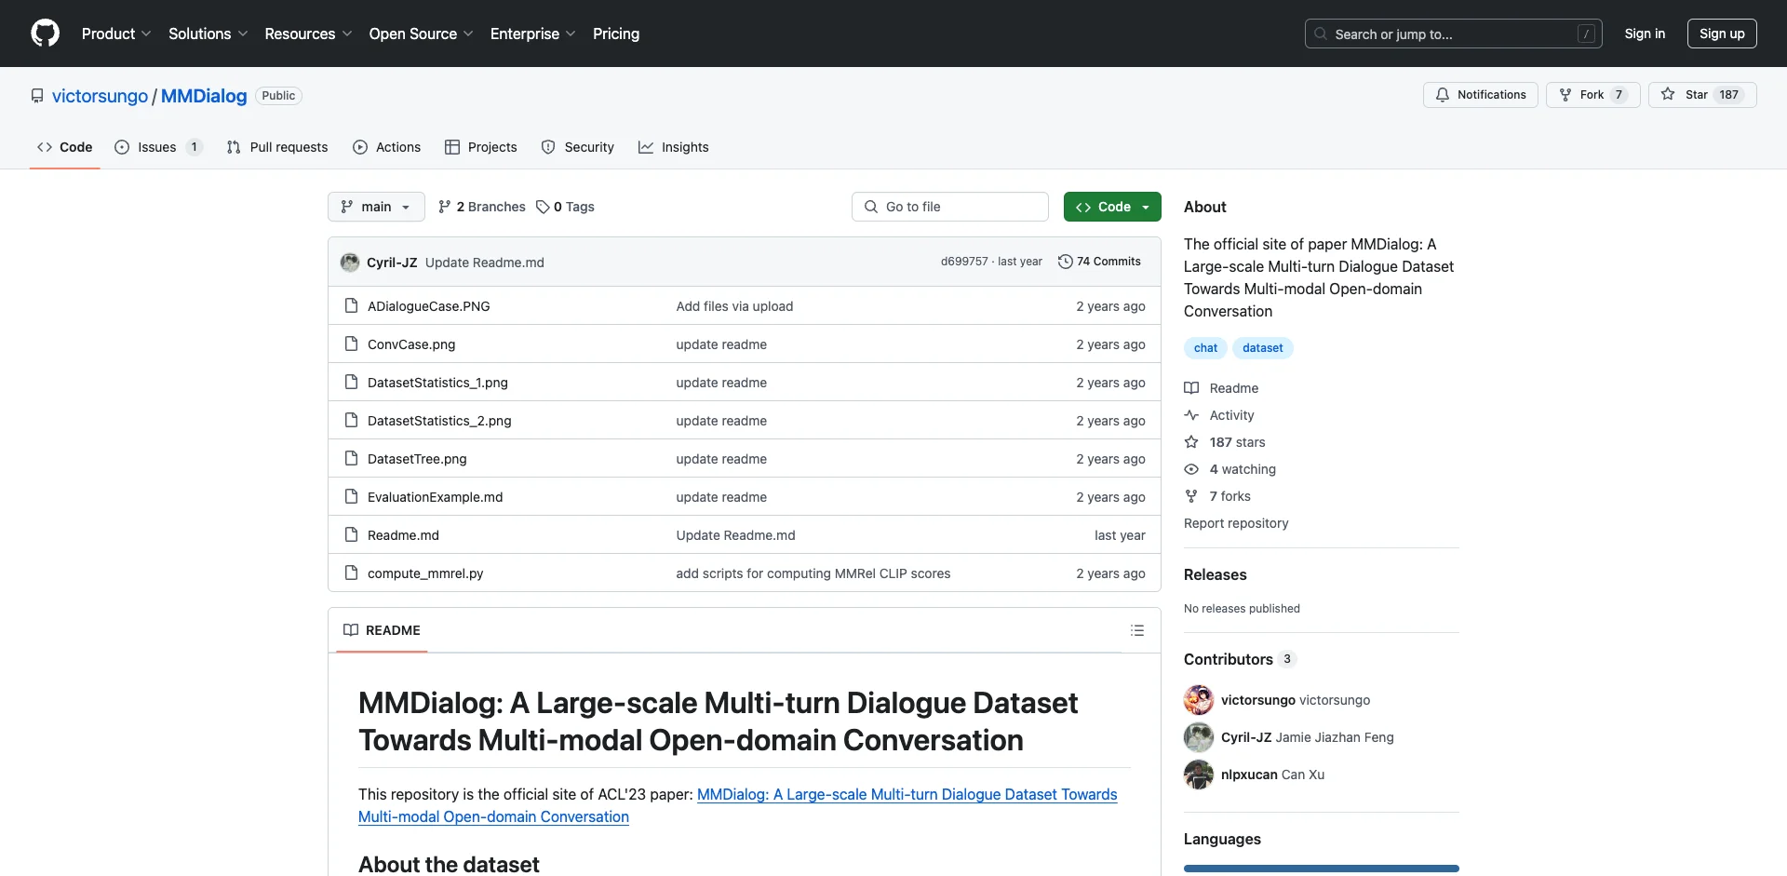
Task: Expand the Open Source menu
Action: pos(422,34)
